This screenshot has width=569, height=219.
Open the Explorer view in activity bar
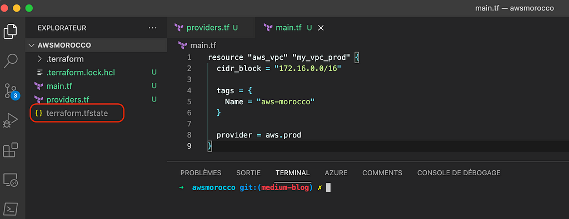click(x=11, y=31)
